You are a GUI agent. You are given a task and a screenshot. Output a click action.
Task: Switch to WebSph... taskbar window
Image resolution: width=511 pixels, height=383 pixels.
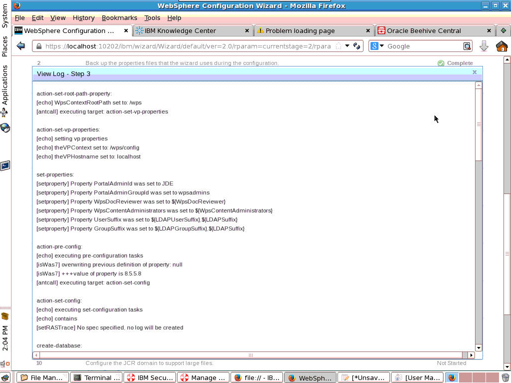(310, 377)
